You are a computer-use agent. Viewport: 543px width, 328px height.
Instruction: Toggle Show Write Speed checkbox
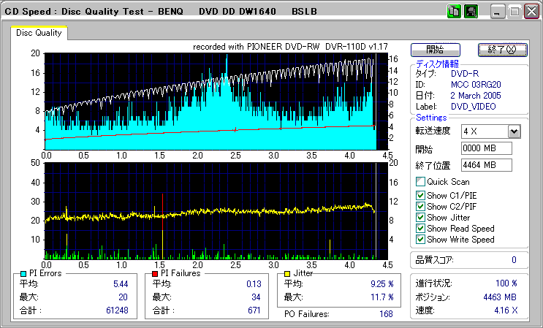pyautogui.click(x=420, y=240)
